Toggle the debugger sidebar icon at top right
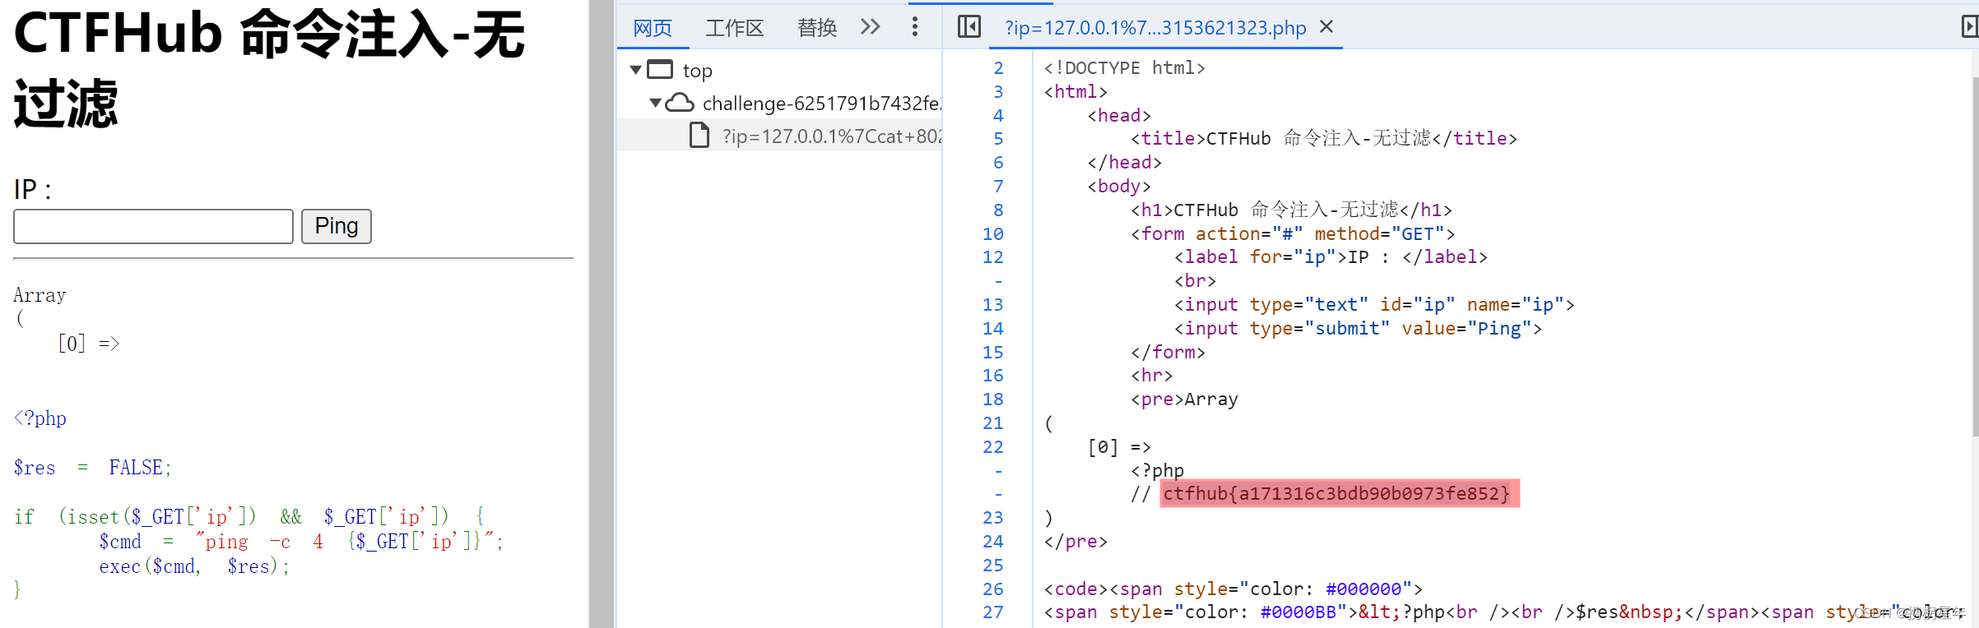This screenshot has height=628, width=1979. tap(1969, 27)
